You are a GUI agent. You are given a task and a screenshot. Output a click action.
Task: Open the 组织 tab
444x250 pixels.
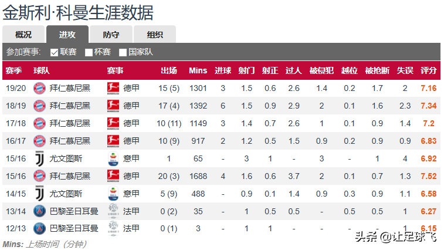155,34
